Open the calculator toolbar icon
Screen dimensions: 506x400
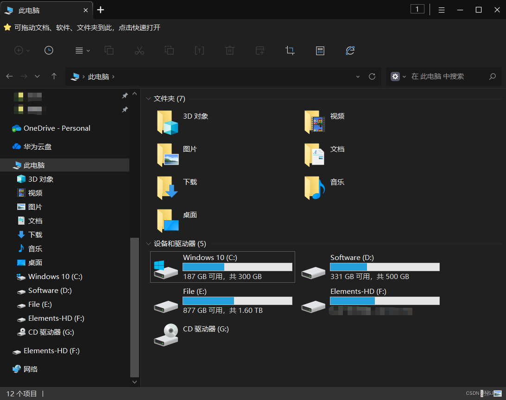[320, 51]
